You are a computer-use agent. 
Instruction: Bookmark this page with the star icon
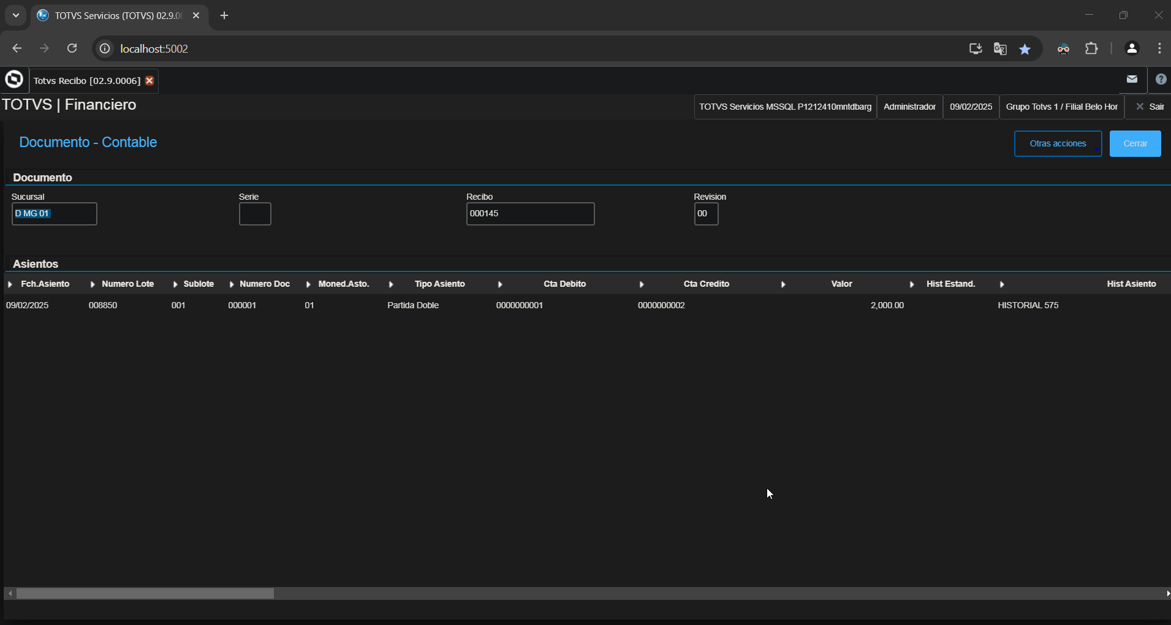[1025, 48]
